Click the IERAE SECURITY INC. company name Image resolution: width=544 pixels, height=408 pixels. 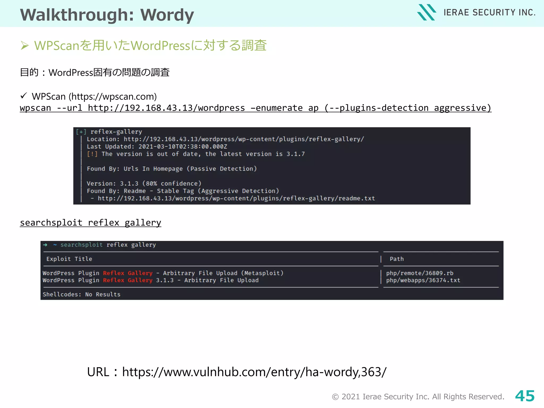(x=490, y=12)
